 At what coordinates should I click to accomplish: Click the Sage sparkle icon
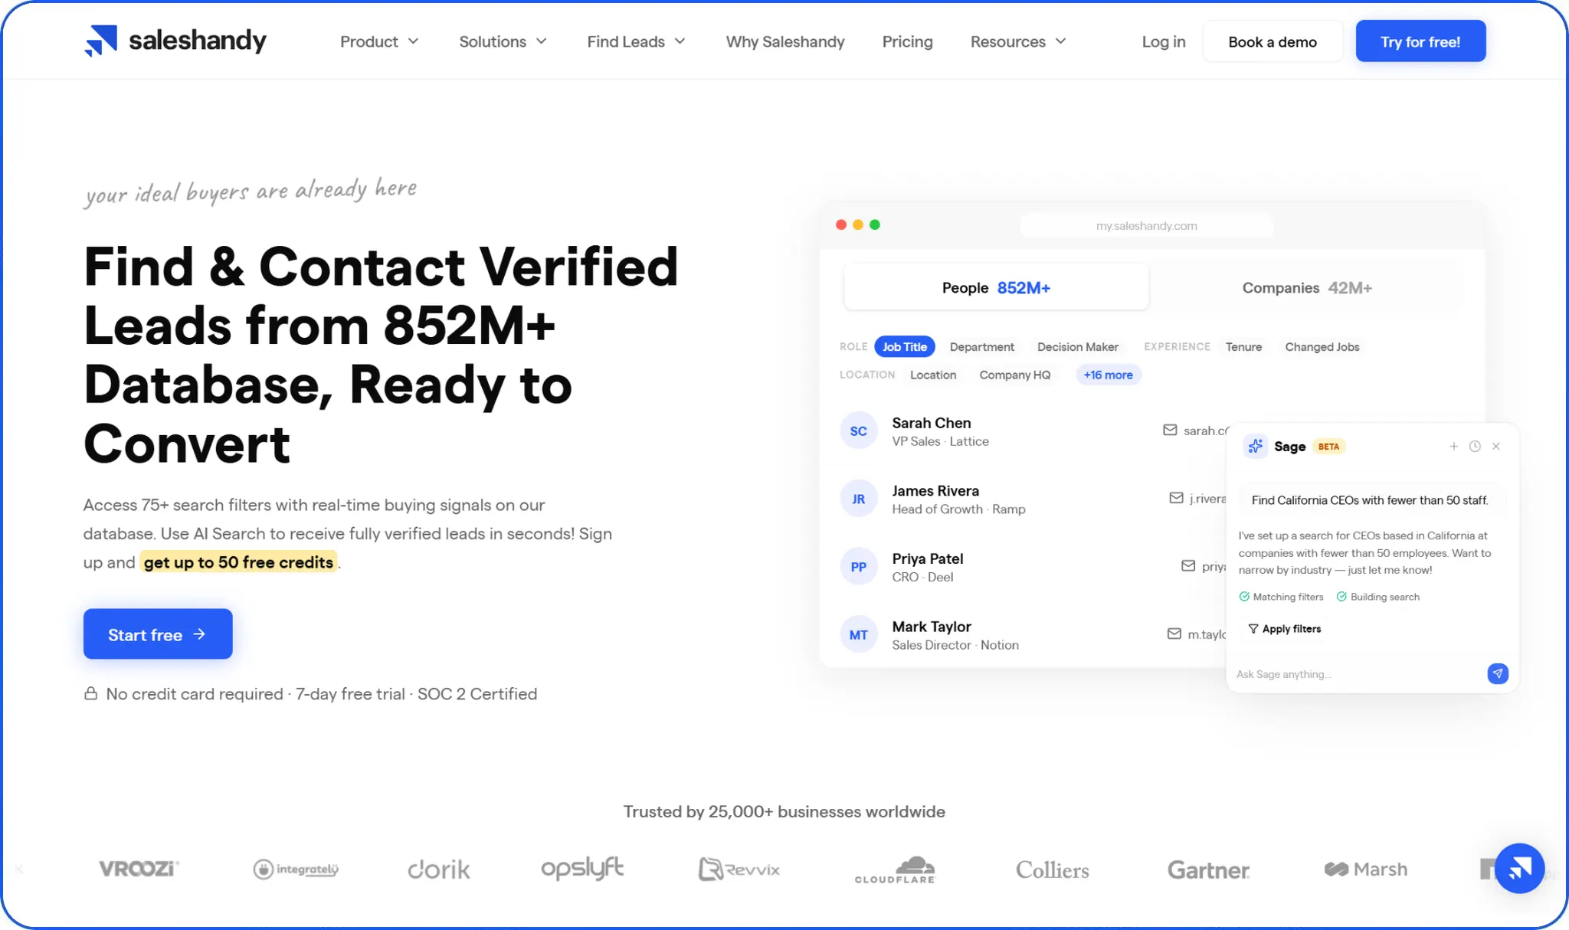[x=1255, y=446]
